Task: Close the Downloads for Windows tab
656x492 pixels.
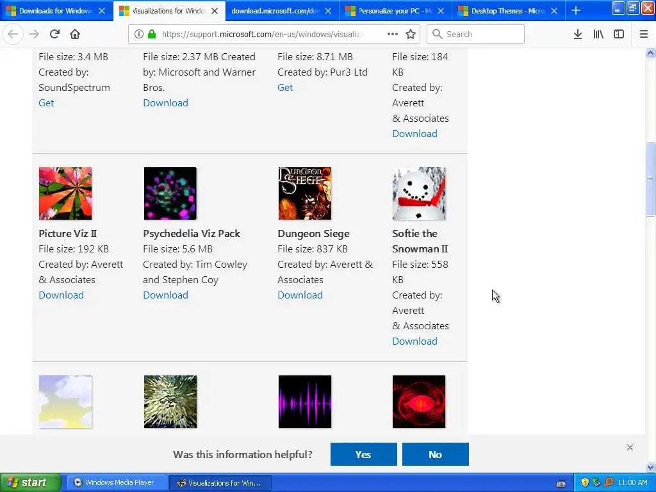Action: coord(102,11)
